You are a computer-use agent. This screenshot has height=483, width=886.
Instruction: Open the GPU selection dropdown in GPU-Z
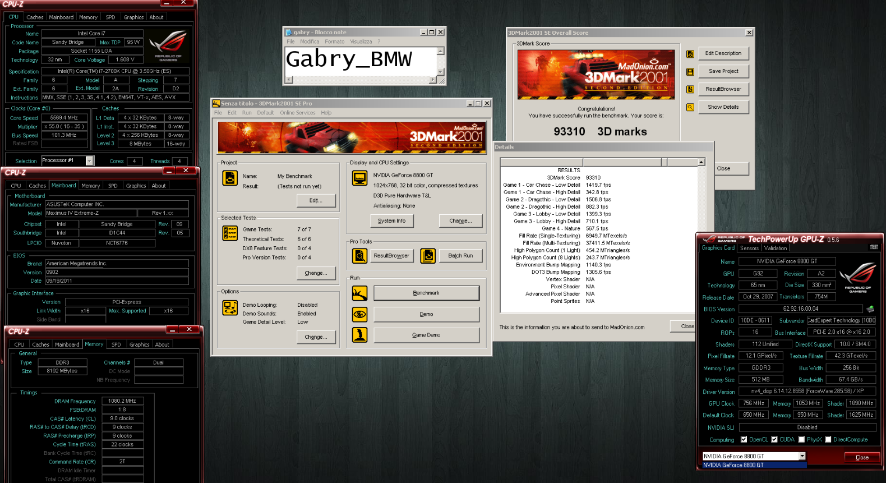[802, 456]
